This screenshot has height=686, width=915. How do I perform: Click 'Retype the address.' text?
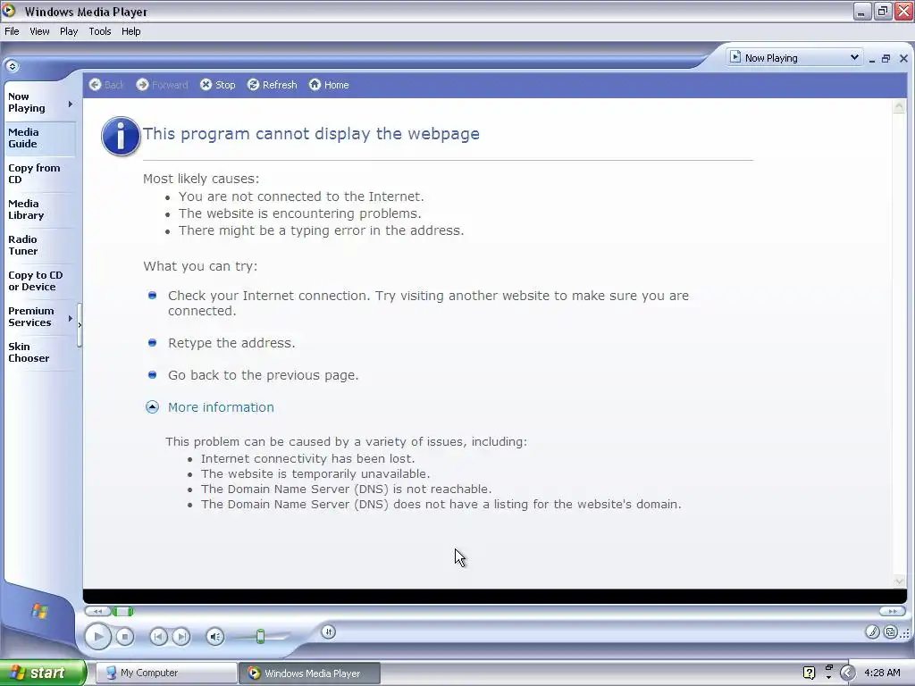231,343
